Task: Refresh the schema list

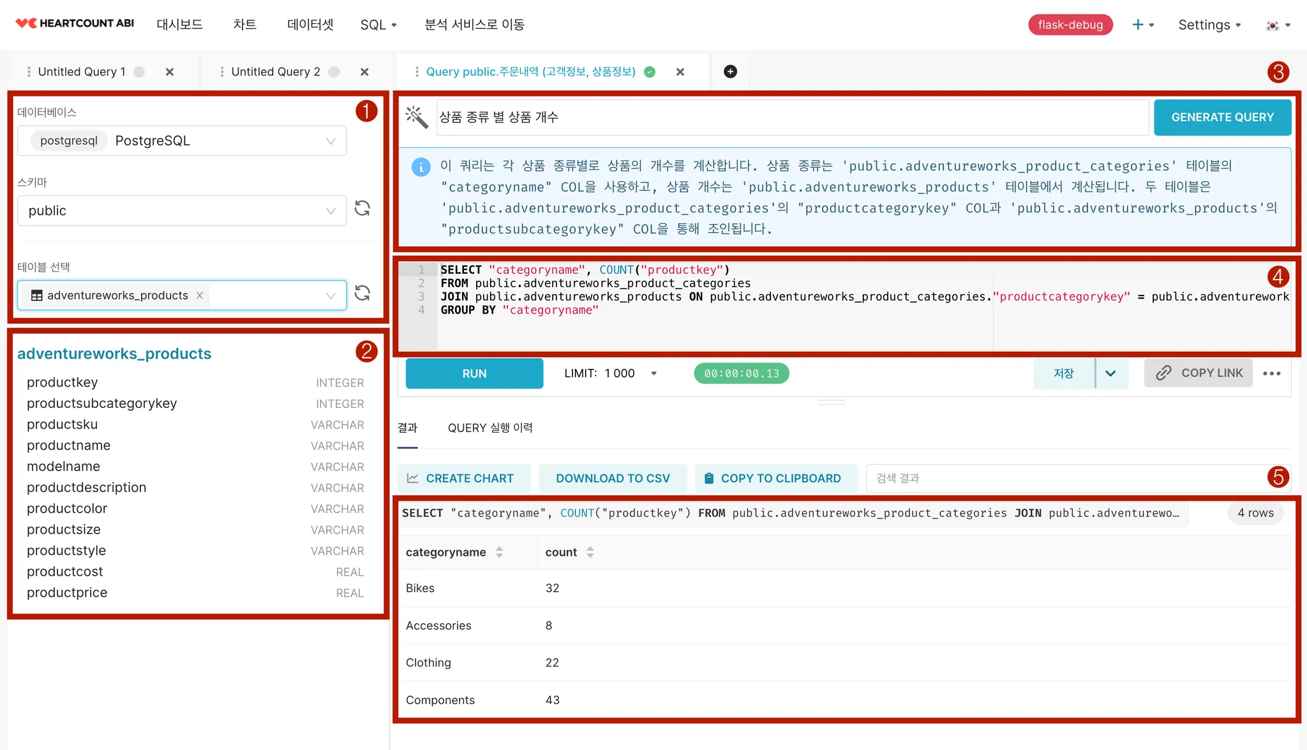Action: [x=362, y=209]
